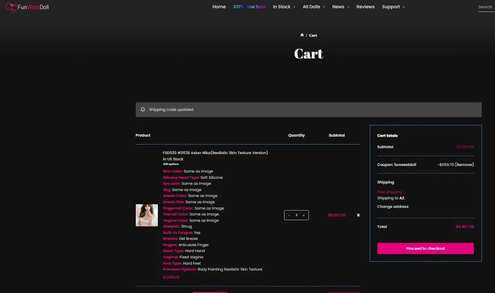
Task: Click the bell icon in the notice bar
Action: 143,110
